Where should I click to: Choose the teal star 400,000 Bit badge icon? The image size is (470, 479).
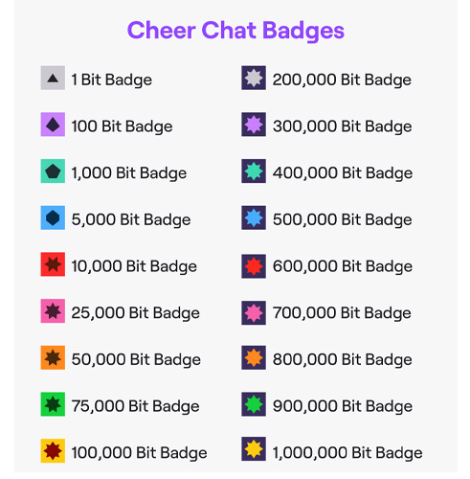(x=254, y=171)
